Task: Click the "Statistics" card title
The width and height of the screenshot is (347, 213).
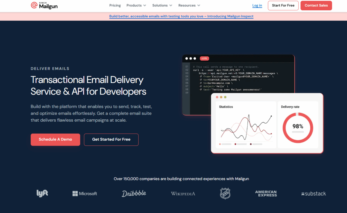Action: pos(226,107)
